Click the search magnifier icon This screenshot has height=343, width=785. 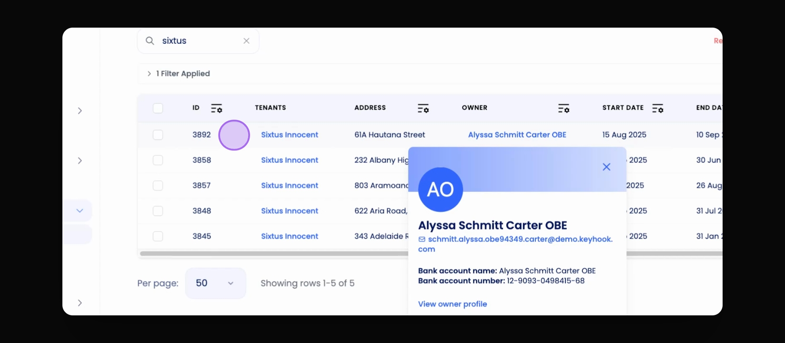(150, 41)
